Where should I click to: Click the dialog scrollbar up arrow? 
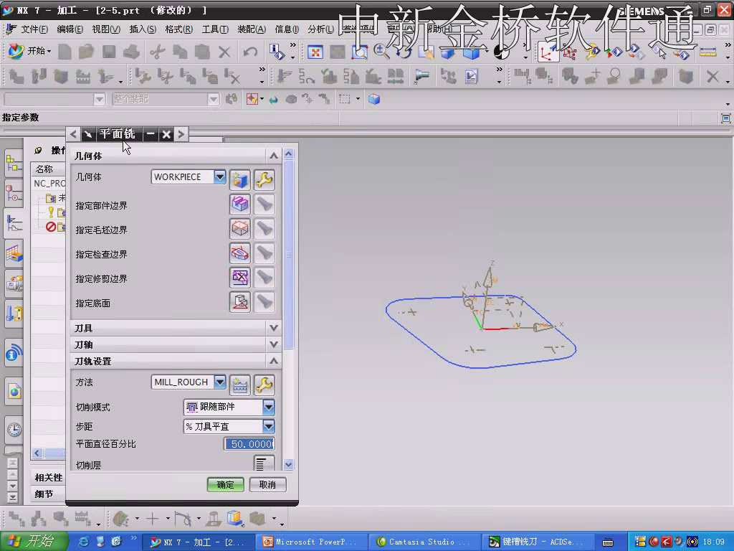[x=288, y=154]
